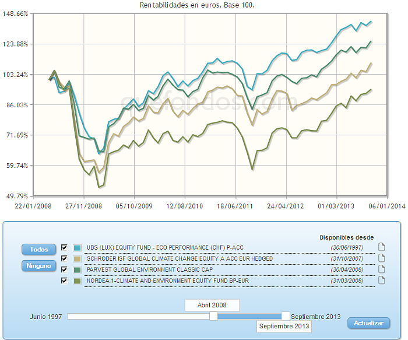Click the Todos button
This screenshot has width=408, height=340.
point(39,250)
